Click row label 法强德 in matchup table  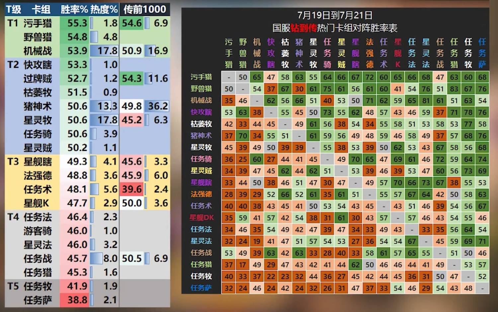tap(201, 194)
